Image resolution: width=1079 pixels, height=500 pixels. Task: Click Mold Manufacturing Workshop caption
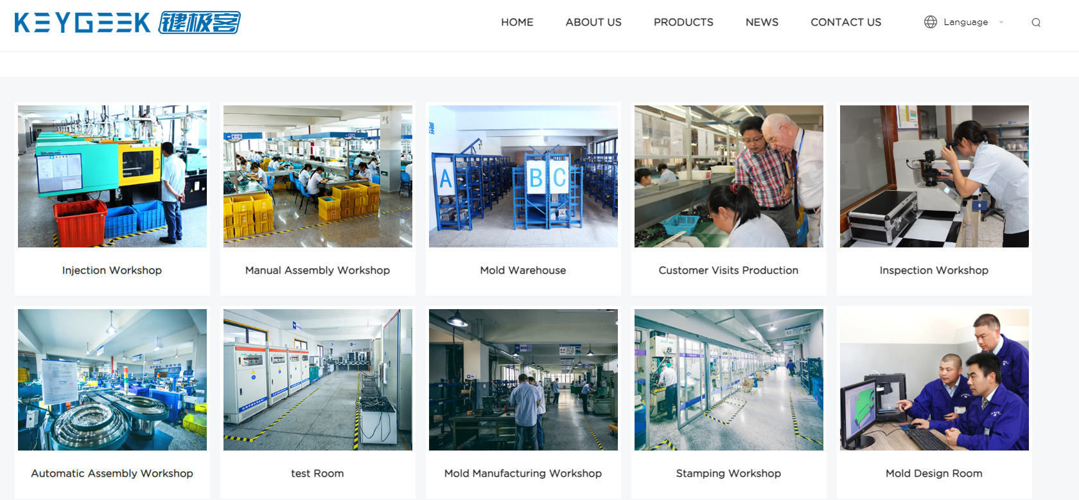click(523, 474)
